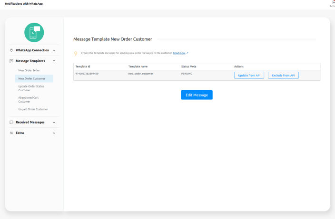Image resolution: width=335 pixels, height=219 pixels.
Task: Open the New Order Seller template
Action: tap(29, 70)
